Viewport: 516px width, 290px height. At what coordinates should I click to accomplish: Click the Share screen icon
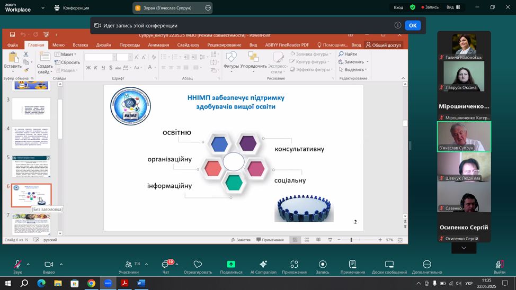click(231, 265)
